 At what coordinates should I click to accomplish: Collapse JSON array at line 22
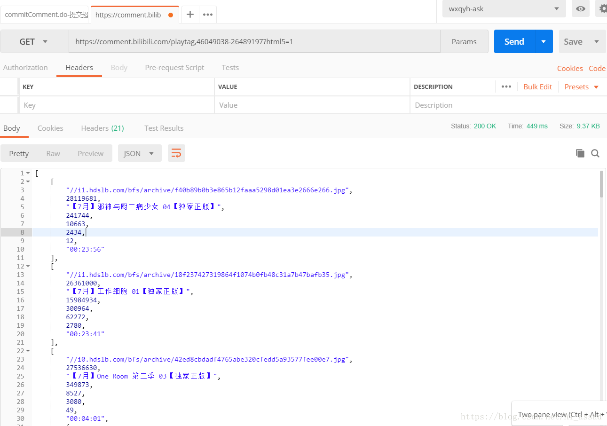28,351
